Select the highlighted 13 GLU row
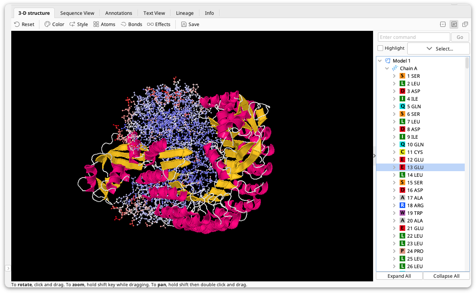The width and height of the screenshot is (476, 293). (421, 168)
